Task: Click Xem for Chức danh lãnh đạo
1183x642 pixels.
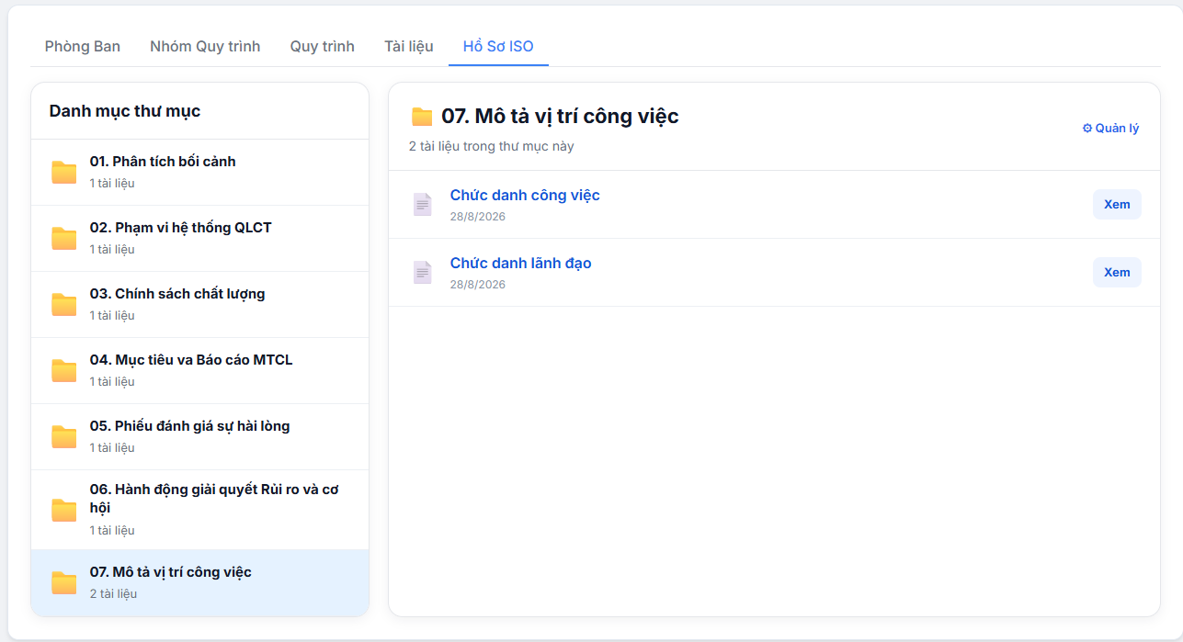Action: point(1117,273)
